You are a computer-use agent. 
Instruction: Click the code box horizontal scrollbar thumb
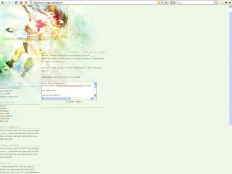pyautogui.click(x=58, y=98)
